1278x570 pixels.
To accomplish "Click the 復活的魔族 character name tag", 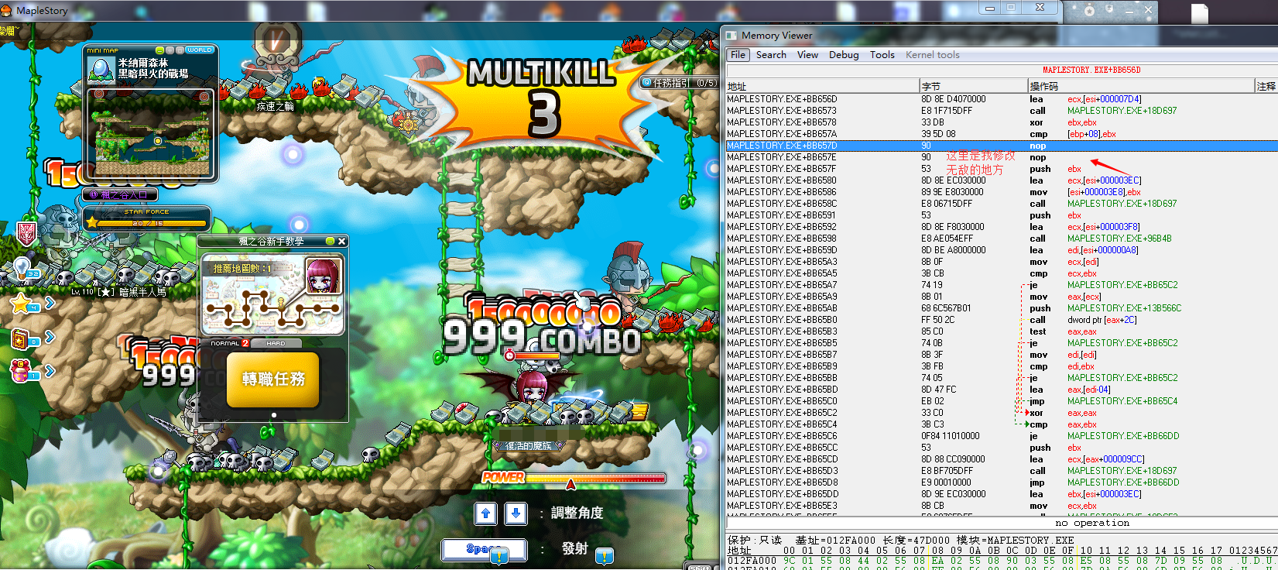I will coord(529,445).
